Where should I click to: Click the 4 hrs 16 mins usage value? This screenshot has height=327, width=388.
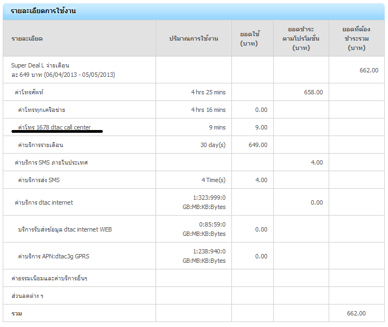(x=208, y=110)
